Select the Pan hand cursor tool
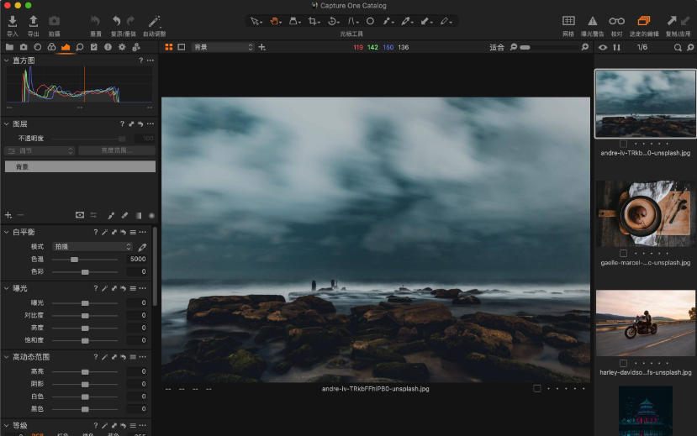The height and width of the screenshot is (436, 697). [274, 21]
